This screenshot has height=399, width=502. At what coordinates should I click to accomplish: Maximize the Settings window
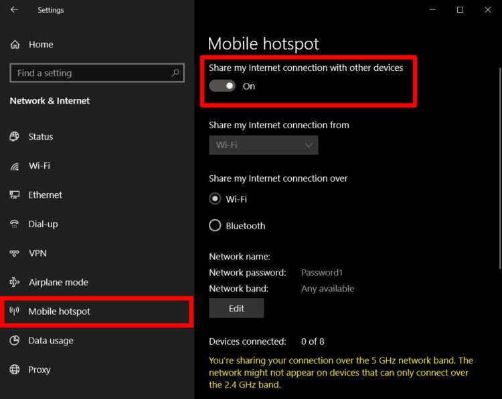coord(460,9)
